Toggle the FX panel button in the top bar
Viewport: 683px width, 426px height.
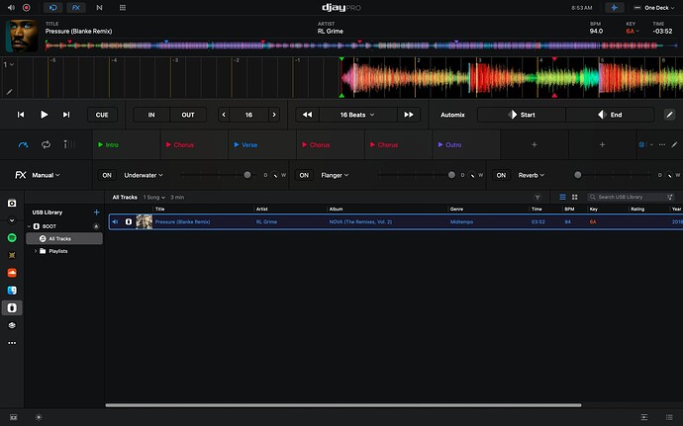click(76, 7)
